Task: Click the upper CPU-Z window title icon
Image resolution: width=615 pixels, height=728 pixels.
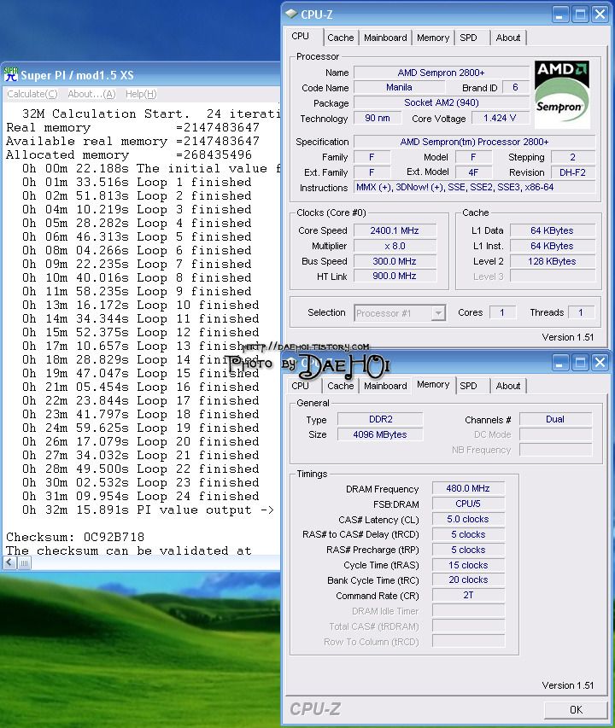Action: coord(291,14)
